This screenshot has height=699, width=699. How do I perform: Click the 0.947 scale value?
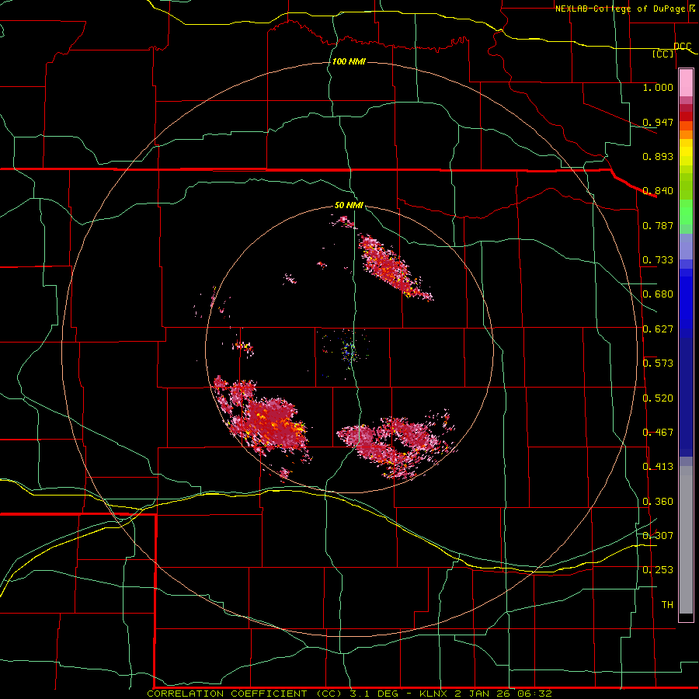[x=658, y=122]
